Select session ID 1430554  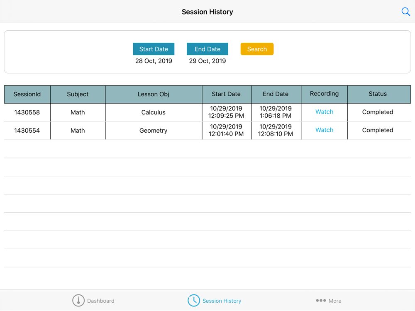click(27, 130)
